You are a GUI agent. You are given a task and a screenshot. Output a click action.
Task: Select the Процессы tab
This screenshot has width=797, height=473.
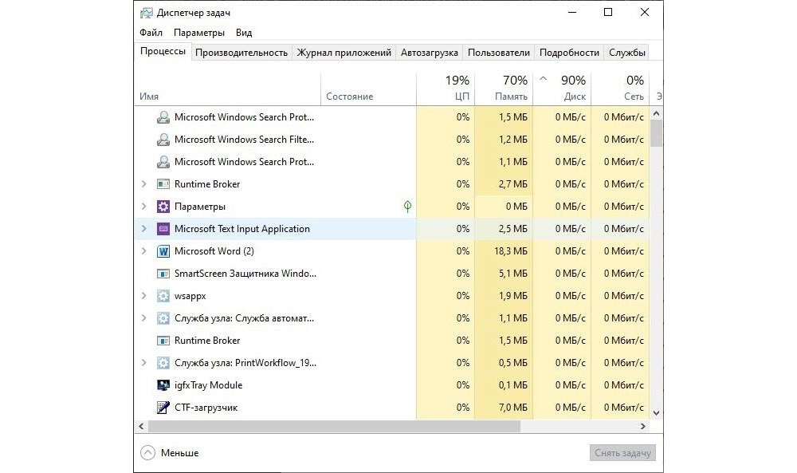[163, 51]
